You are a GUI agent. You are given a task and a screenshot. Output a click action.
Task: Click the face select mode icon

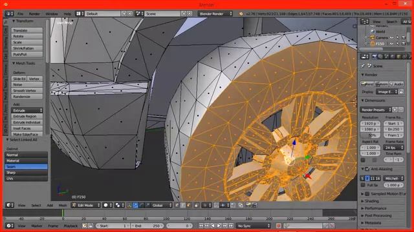coord(189,205)
